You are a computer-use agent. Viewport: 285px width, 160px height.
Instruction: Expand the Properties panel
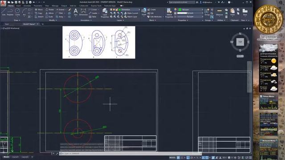click(x=183, y=20)
